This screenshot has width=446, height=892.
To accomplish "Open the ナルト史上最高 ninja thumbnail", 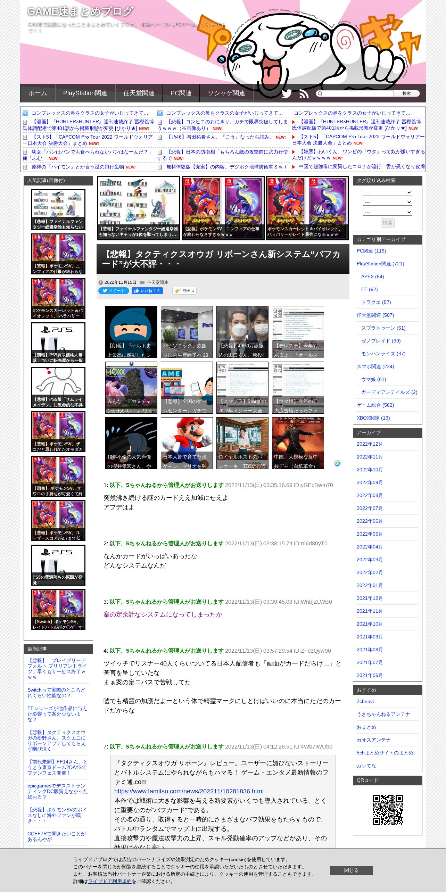I will click(x=131, y=332).
